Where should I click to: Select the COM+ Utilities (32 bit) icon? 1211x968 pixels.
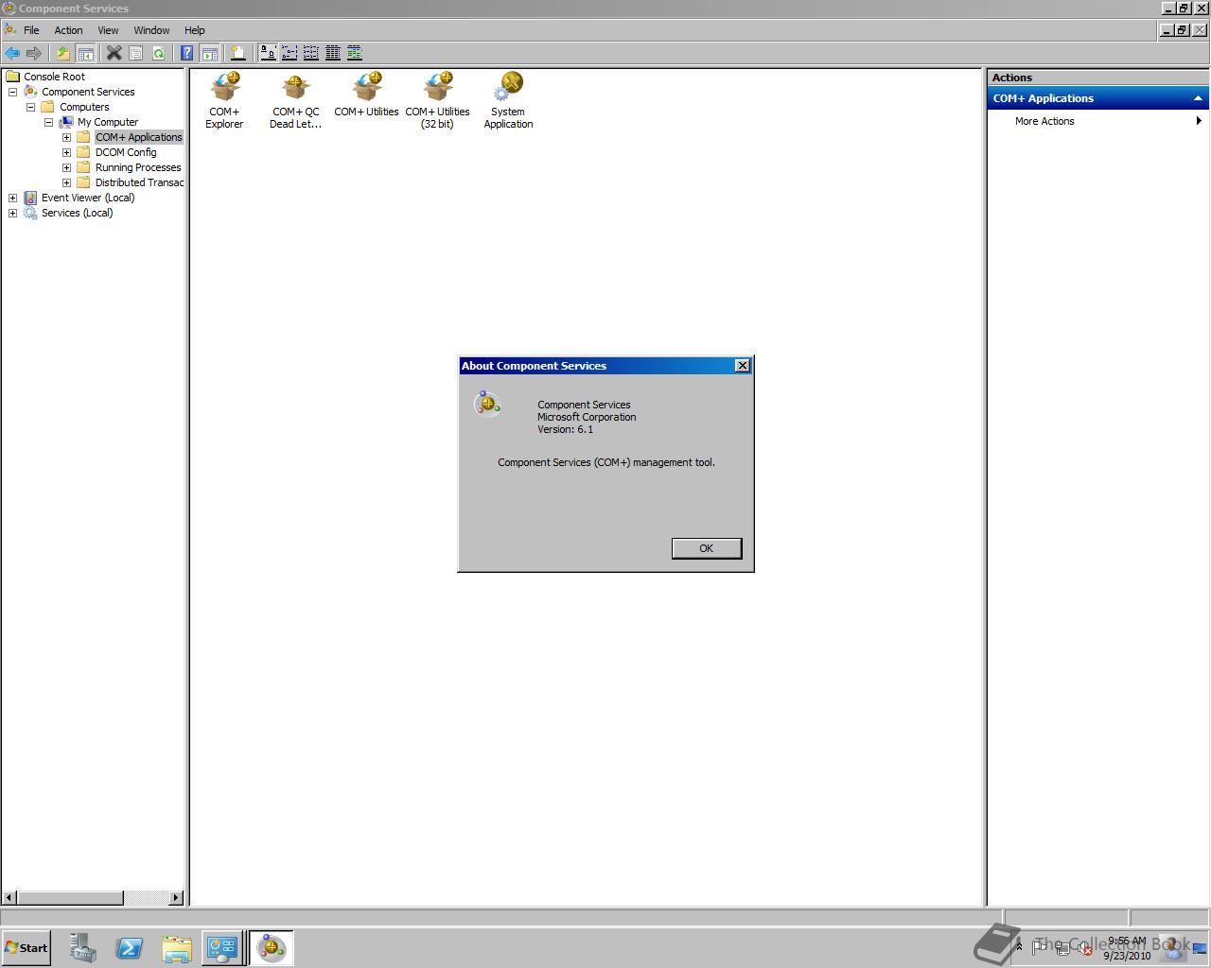click(437, 100)
